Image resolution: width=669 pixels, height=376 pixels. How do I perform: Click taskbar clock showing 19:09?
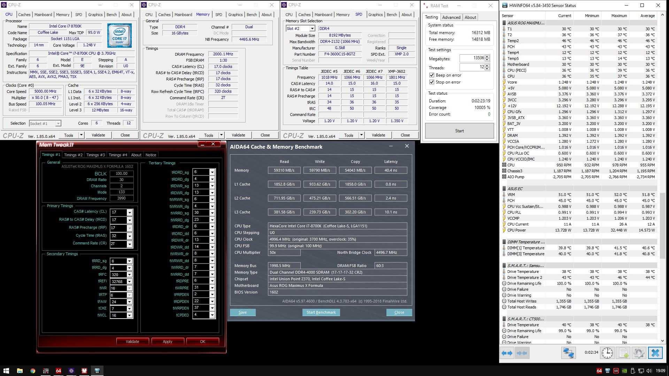tap(660, 371)
